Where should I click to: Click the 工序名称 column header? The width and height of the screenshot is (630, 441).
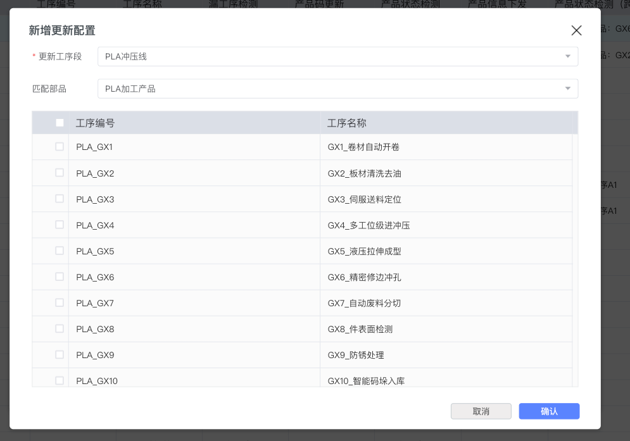point(346,123)
